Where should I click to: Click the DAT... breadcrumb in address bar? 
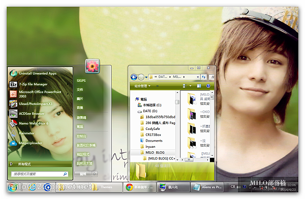point(163,77)
